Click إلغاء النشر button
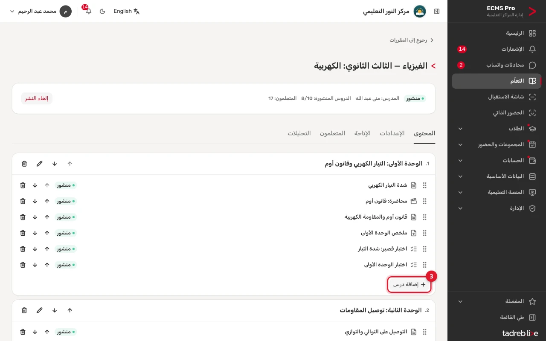Screen dimensions: 546x341 (37, 98)
